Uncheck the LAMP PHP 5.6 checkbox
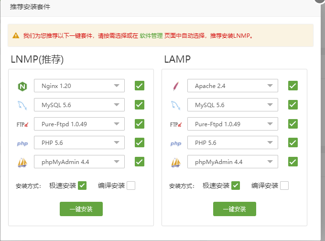The height and width of the screenshot is (241, 325). [x=293, y=142]
